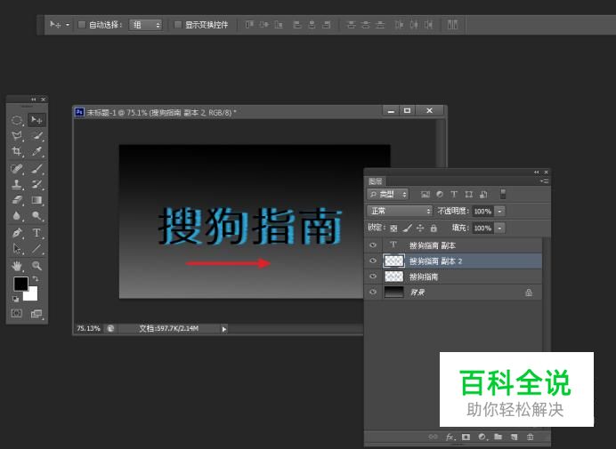This screenshot has width=616, height=449.
Task: Open the 填充 slider arrow
Action: 499,228
